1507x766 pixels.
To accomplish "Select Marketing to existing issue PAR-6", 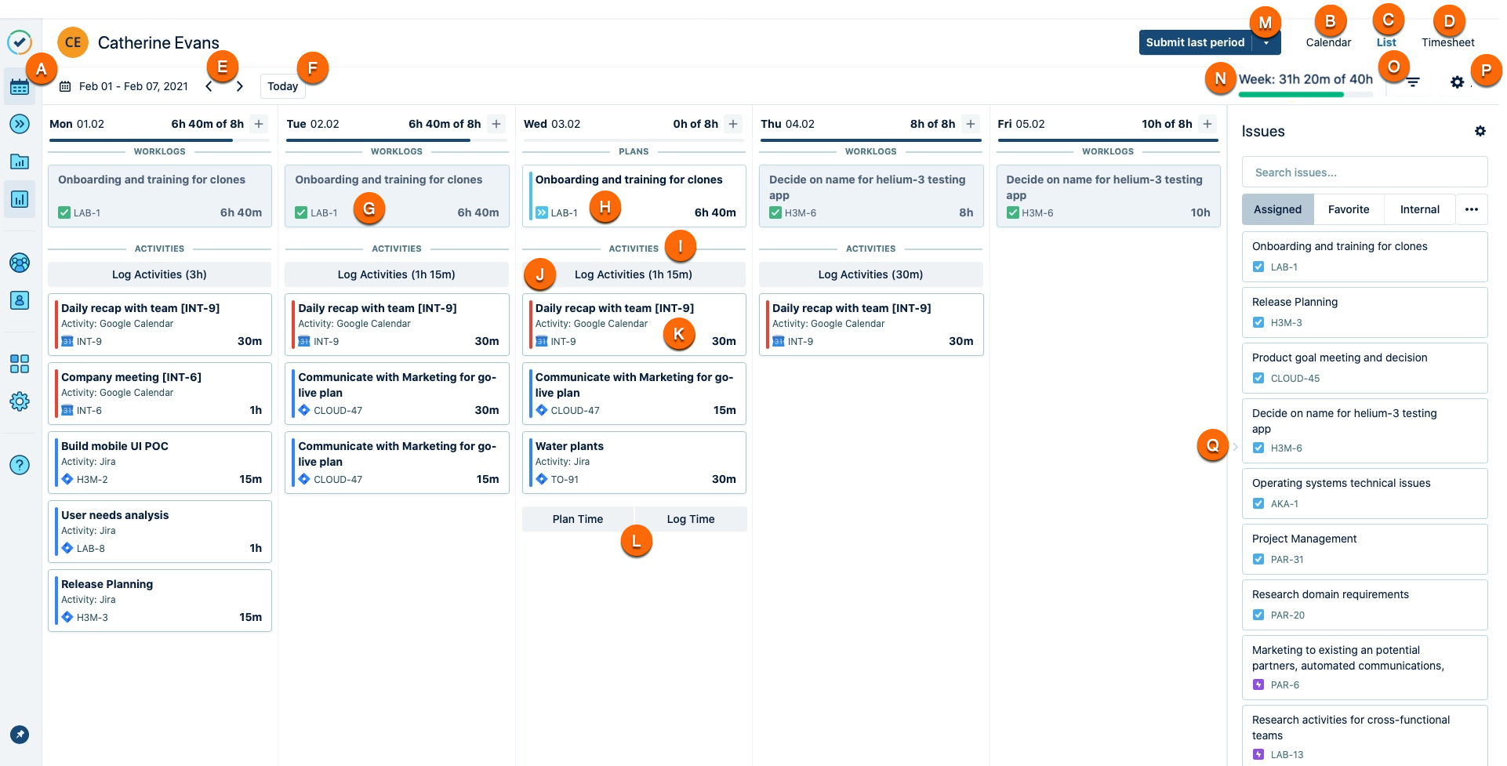I will point(1364,667).
